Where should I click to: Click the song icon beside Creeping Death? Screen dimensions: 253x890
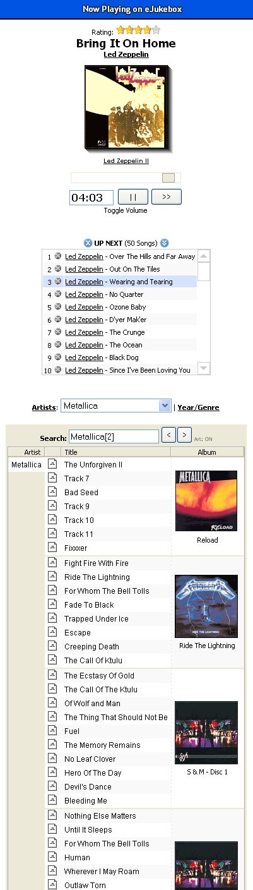tap(52, 646)
